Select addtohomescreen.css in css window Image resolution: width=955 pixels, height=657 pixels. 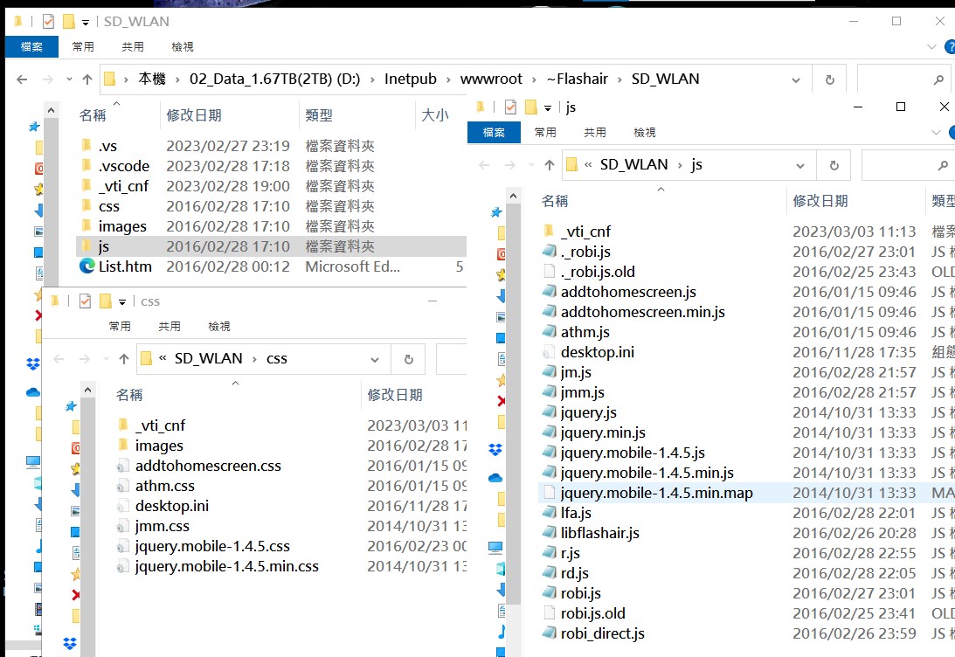click(x=208, y=466)
